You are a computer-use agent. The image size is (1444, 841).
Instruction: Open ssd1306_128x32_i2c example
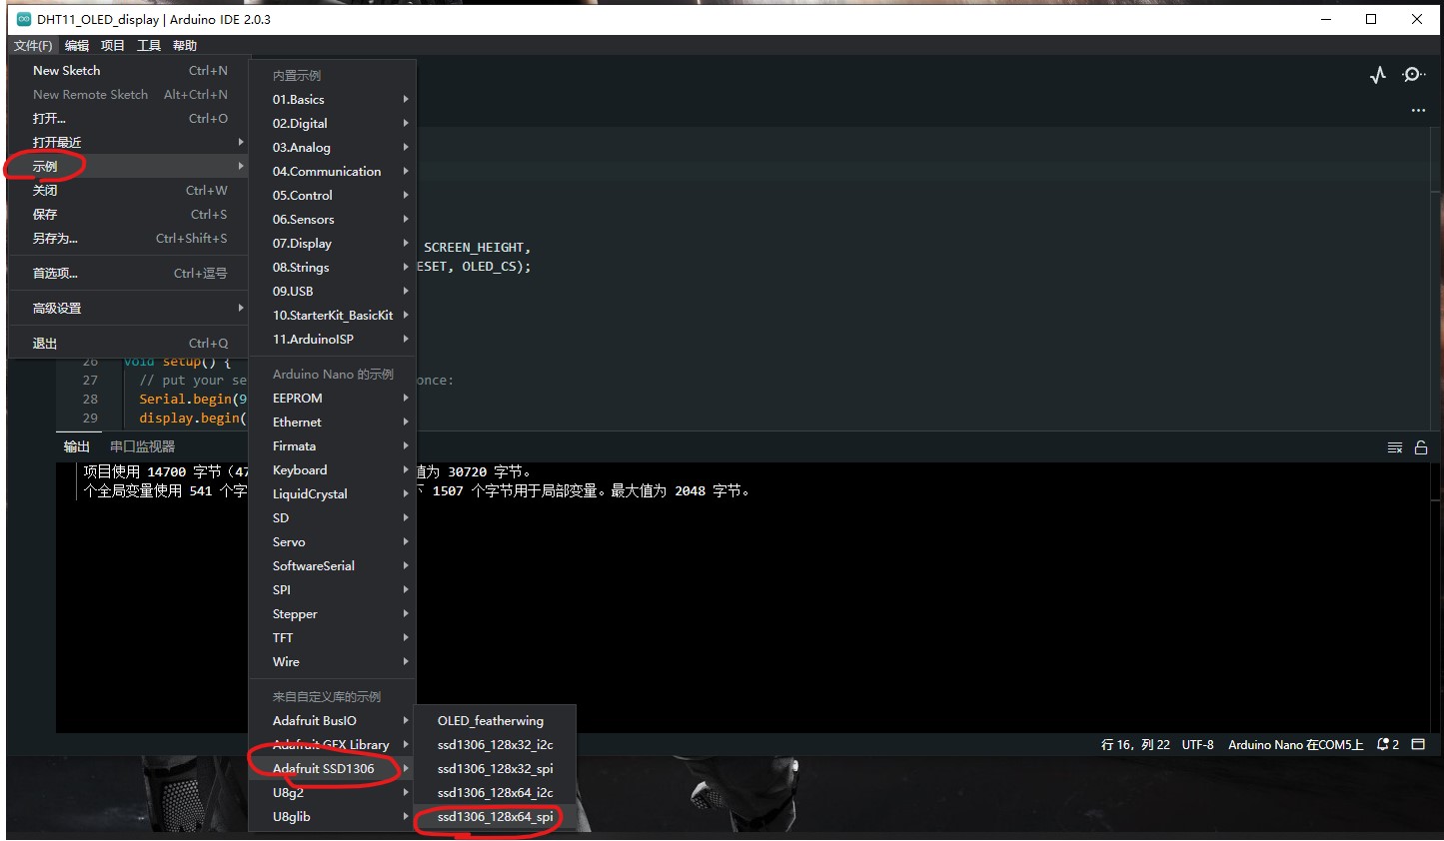click(495, 745)
